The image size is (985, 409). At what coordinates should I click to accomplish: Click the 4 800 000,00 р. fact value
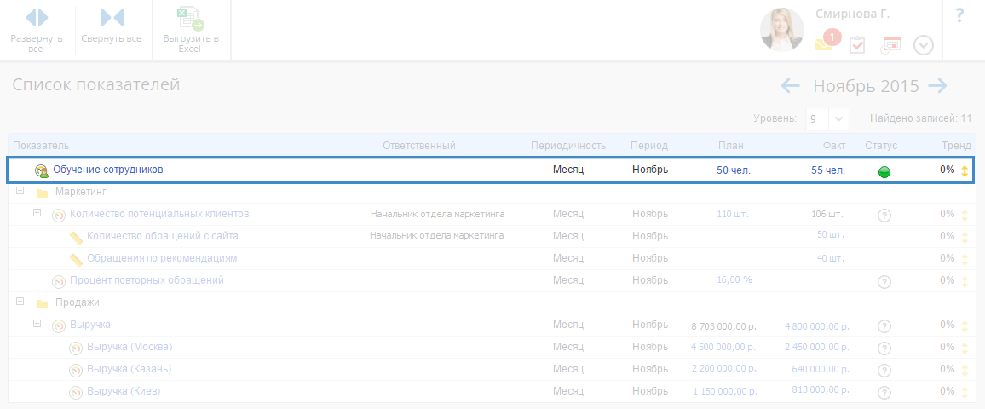point(816,326)
